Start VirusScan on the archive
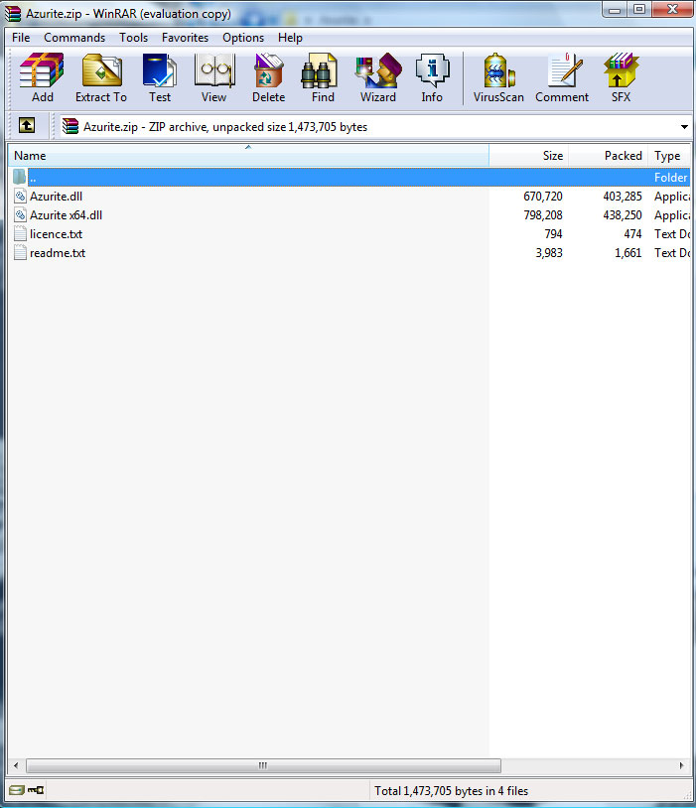Image resolution: width=696 pixels, height=808 pixels. click(x=498, y=77)
